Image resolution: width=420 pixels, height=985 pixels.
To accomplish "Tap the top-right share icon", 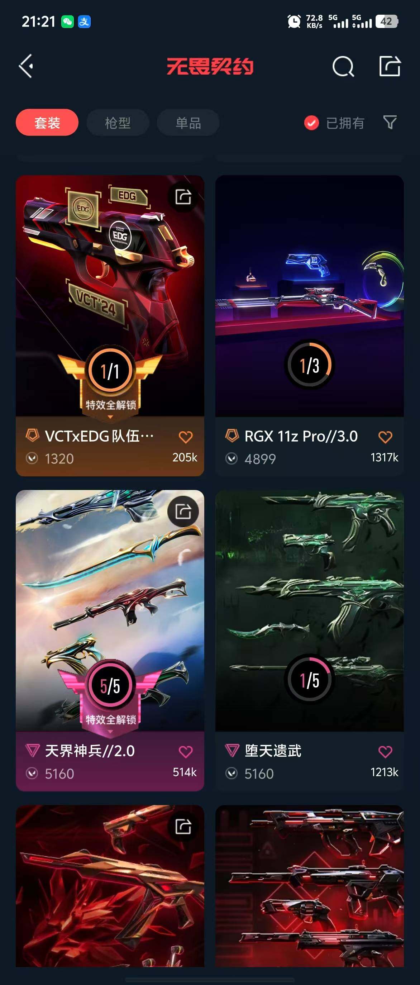I will [390, 66].
